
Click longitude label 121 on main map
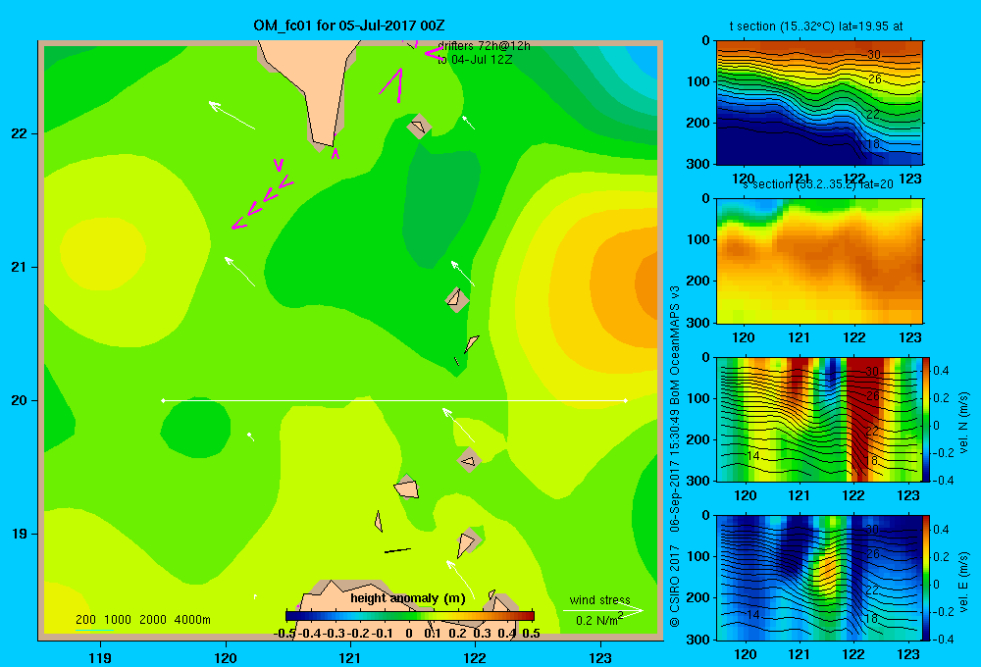coord(350,657)
